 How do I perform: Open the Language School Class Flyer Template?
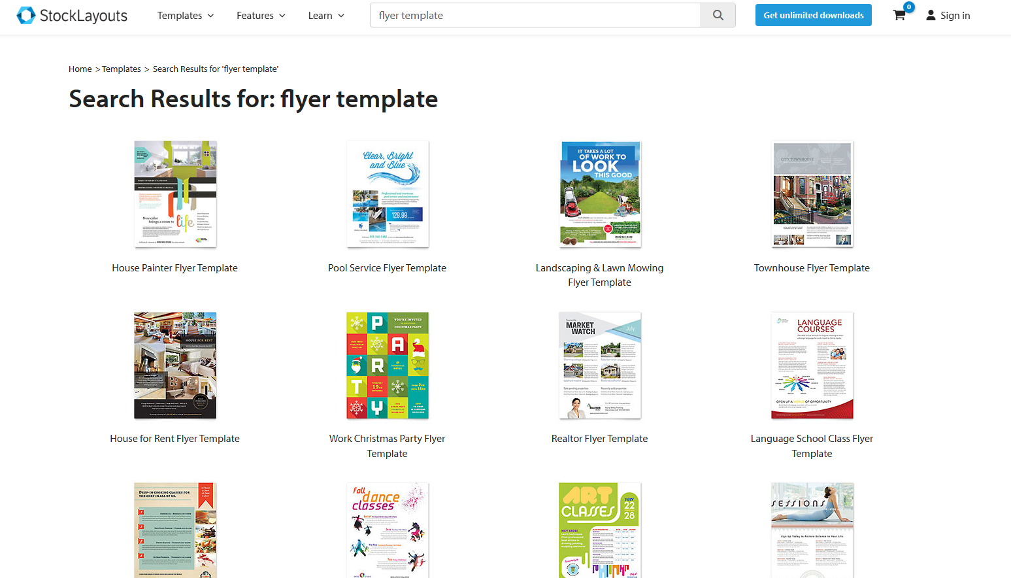(x=812, y=446)
